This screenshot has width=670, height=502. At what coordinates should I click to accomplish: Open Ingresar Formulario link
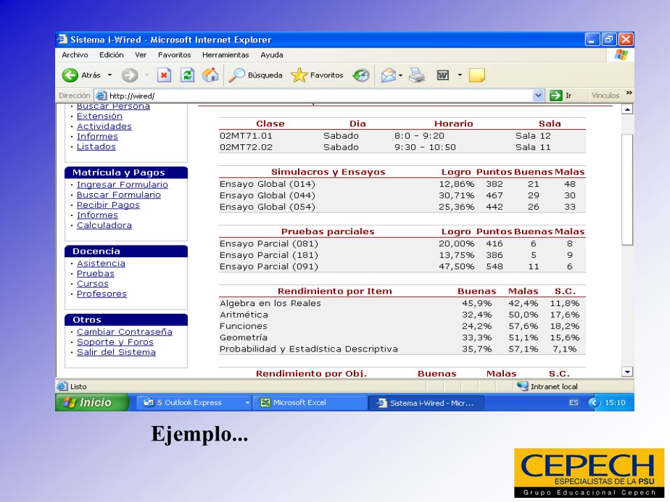coord(122,184)
